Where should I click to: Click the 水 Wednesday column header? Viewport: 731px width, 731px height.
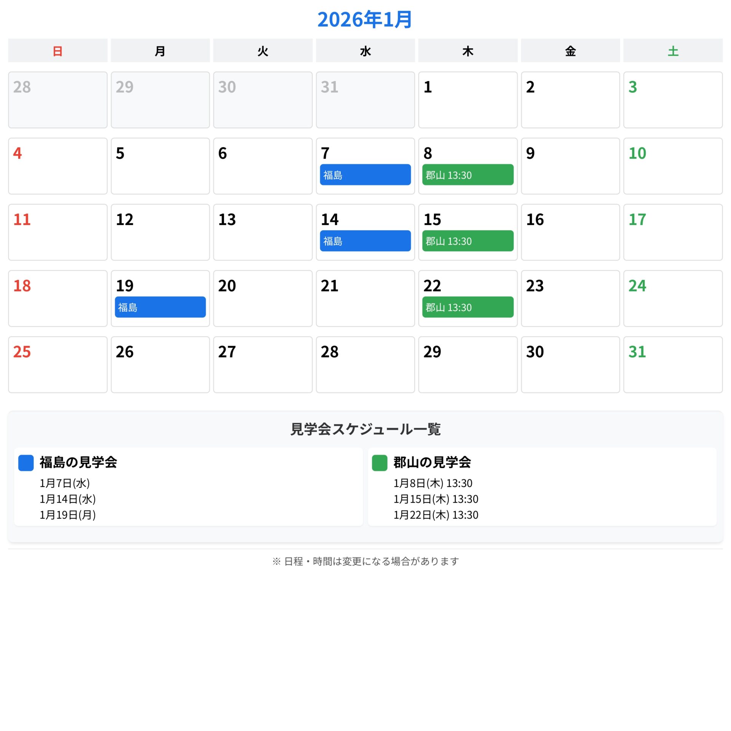click(365, 51)
